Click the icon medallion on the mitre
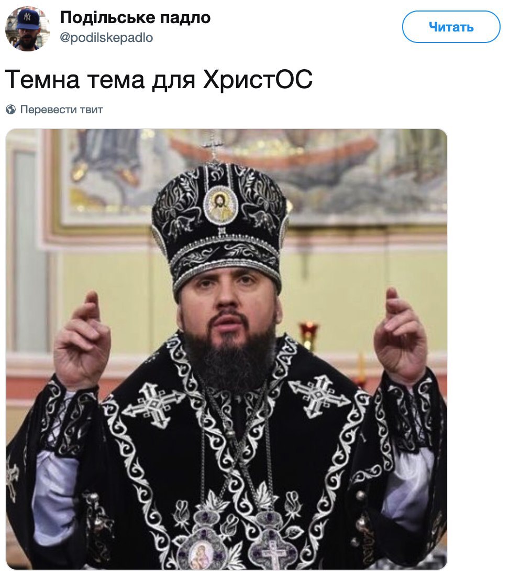The image size is (510, 577). coord(220,205)
